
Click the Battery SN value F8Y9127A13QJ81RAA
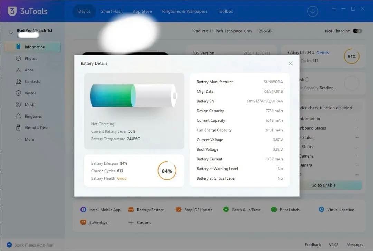[x=265, y=101]
